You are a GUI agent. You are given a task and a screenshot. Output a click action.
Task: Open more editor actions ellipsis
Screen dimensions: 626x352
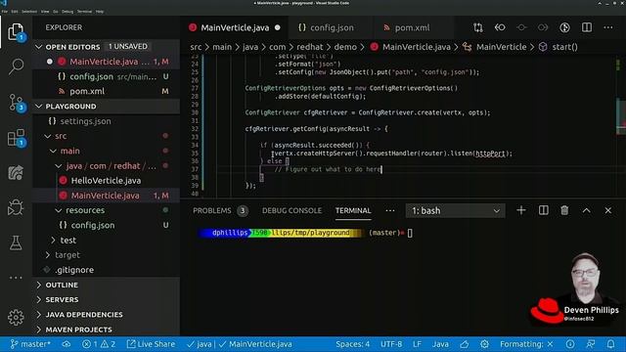click(608, 27)
